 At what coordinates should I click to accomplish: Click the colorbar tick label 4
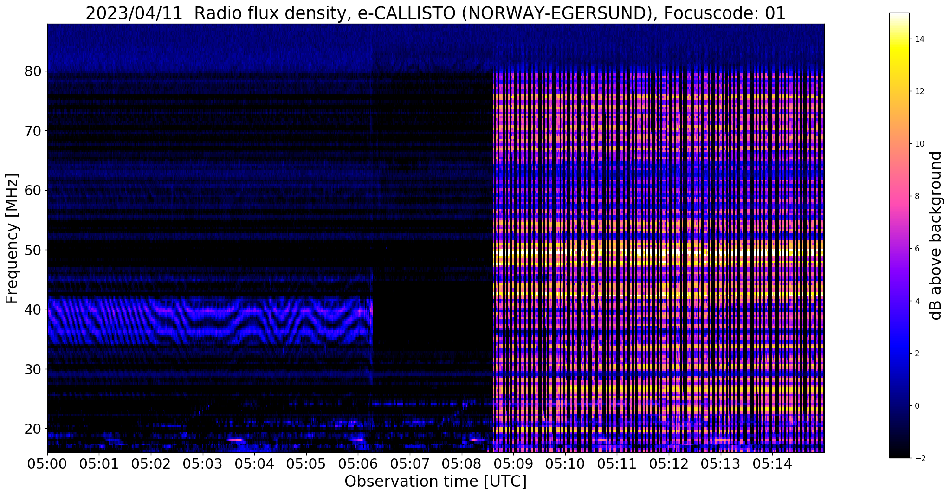[x=917, y=301]
